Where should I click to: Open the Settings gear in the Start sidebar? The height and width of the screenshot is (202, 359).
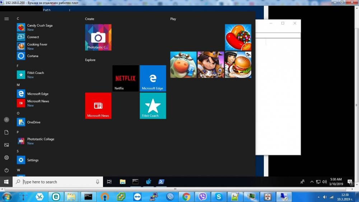6,158
